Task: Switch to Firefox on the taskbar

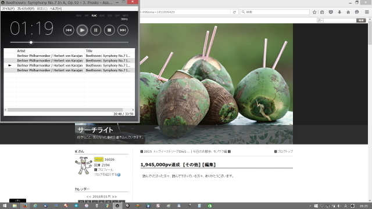Action: tap(25, 206)
